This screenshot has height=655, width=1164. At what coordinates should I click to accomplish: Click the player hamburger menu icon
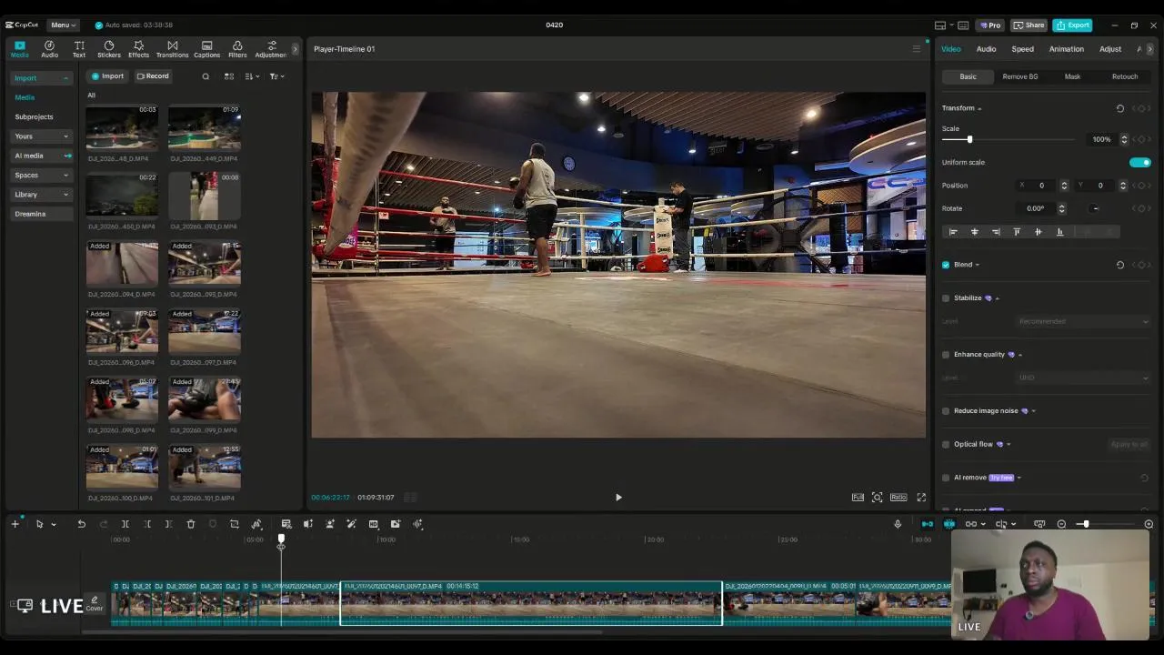(917, 49)
